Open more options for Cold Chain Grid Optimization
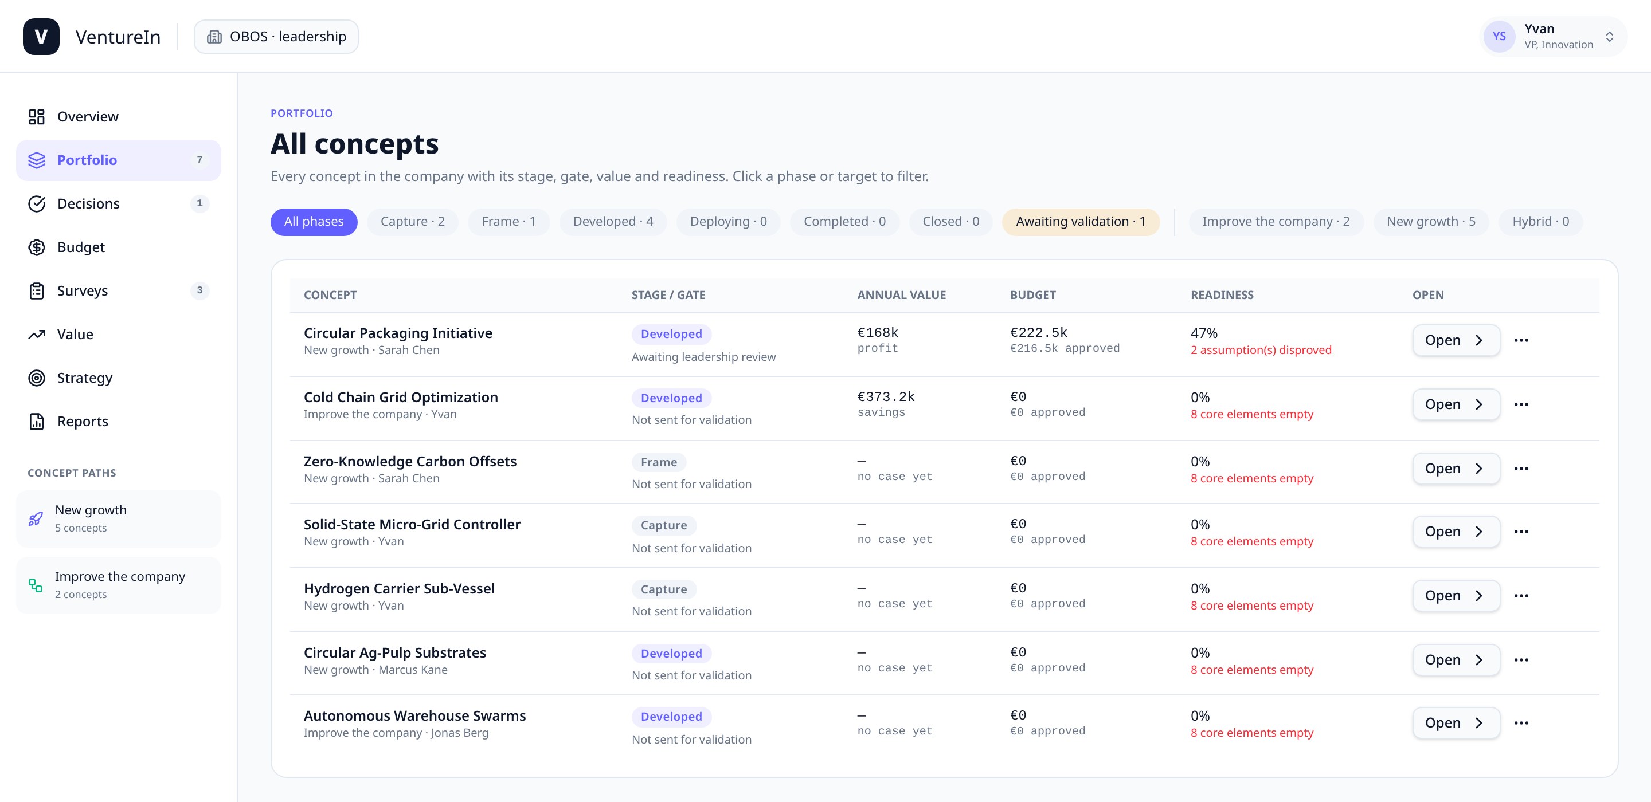The height and width of the screenshot is (802, 1651). 1521,404
